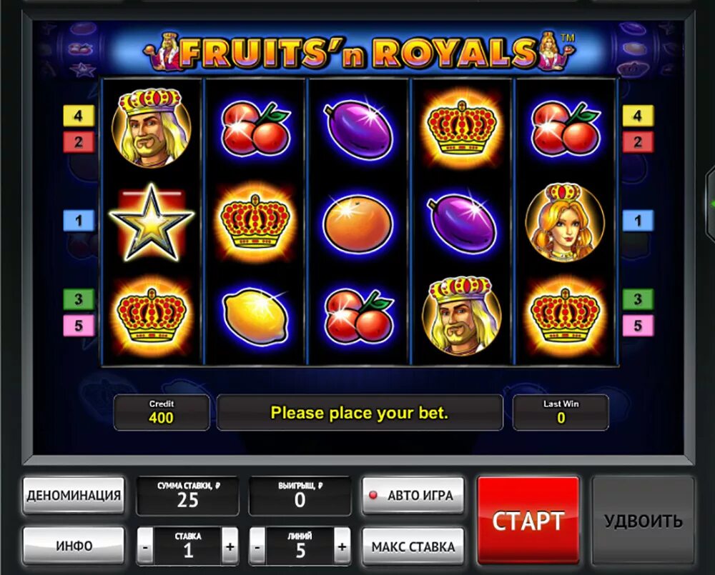This screenshot has height=575, width=715.
Task: Click the king symbol at top of first reel
Action: pos(152,128)
